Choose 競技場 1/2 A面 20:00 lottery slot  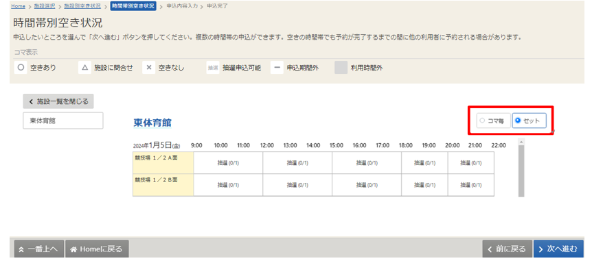471,163
